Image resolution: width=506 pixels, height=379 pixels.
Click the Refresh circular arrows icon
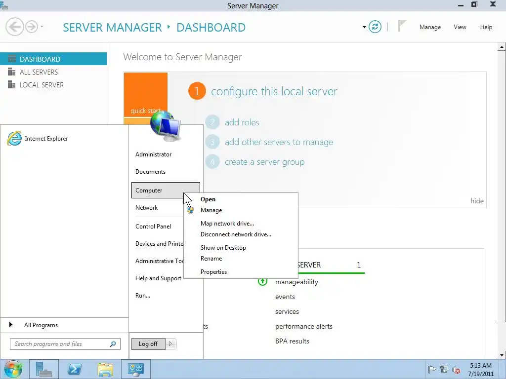tap(375, 27)
